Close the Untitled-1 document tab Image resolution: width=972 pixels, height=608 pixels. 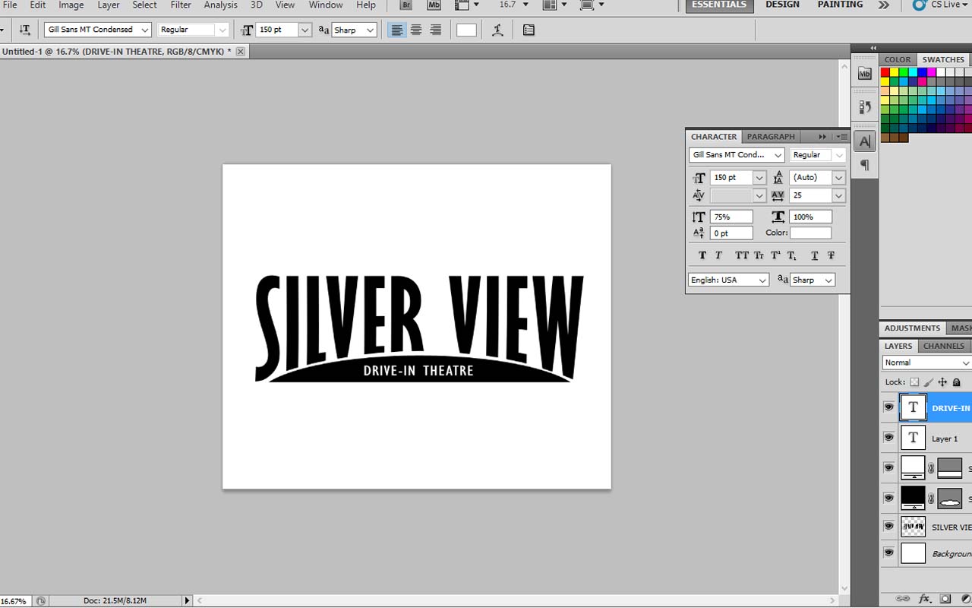(241, 52)
